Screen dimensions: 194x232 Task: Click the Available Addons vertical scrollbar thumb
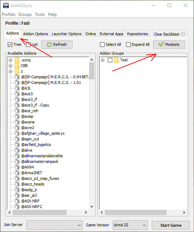pyautogui.click(x=92, y=71)
